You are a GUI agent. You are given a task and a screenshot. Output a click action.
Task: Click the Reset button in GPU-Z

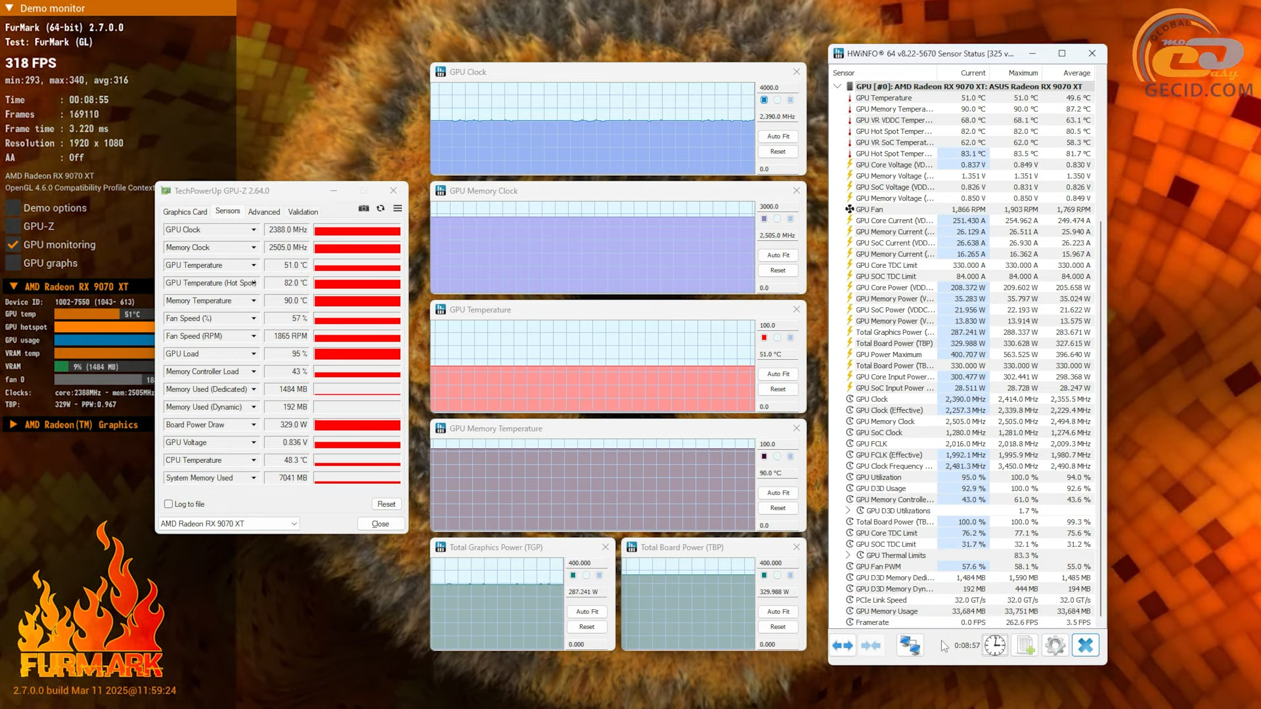click(x=386, y=504)
